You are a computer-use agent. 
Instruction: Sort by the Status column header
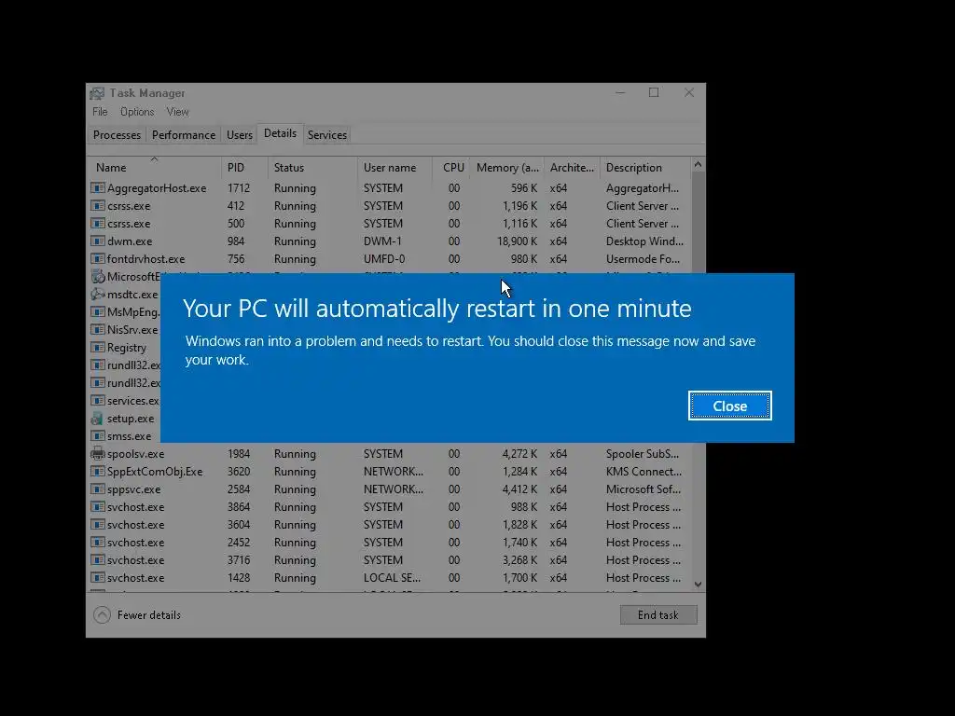pos(312,168)
